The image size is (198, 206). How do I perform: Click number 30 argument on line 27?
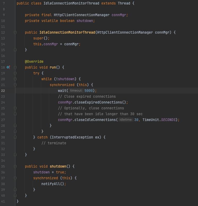point(136,120)
